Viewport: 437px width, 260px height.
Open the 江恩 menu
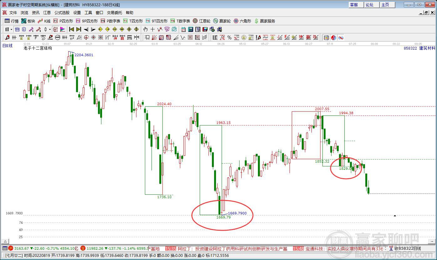tap(47, 13)
